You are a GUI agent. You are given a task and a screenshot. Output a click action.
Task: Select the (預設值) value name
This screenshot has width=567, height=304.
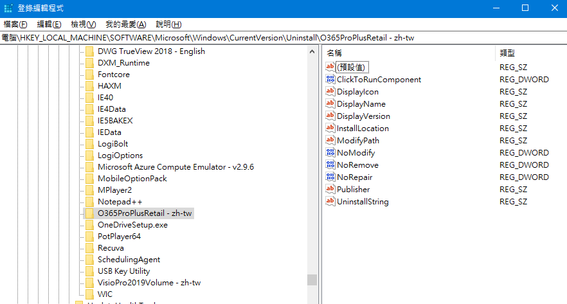tap(352, 67)
